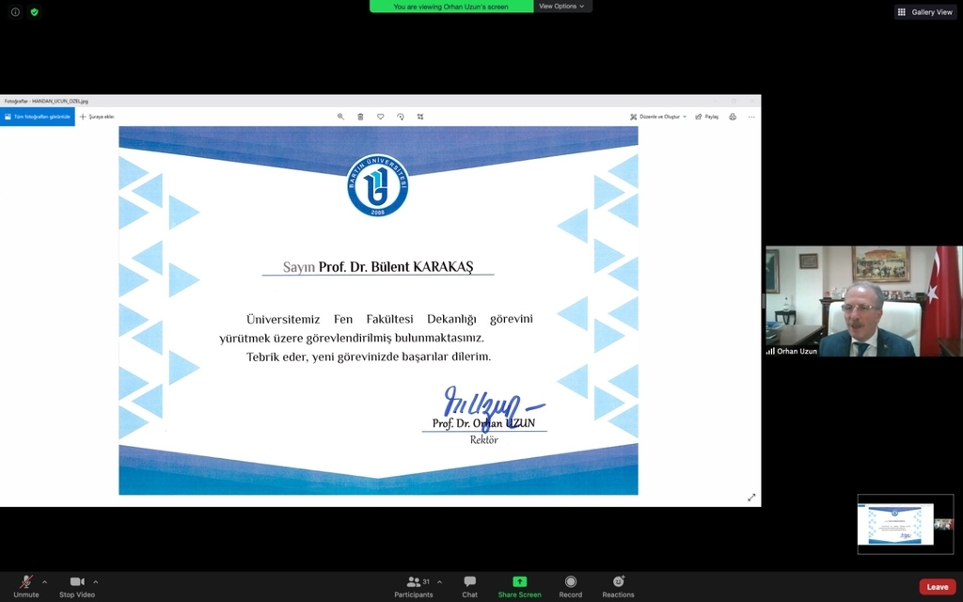Open audio options arrow beside Unmute
The height and width of the screenshot is (602, 963).
click(x=43, y=582)
